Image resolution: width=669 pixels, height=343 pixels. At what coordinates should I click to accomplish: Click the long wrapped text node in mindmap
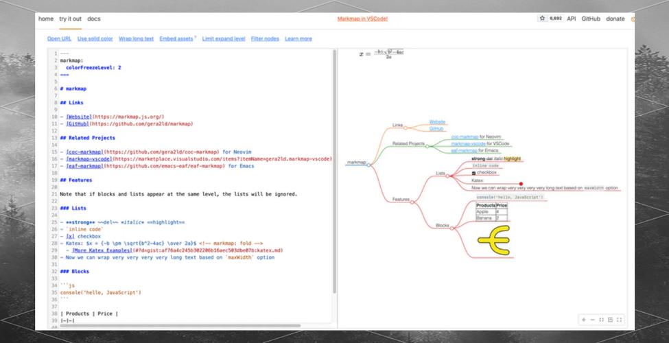tap(545, 188)
